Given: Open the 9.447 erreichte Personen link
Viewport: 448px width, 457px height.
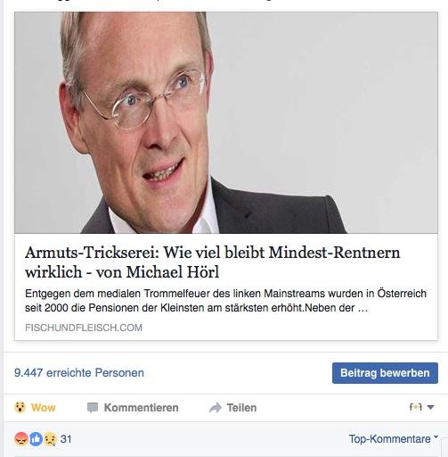Looking at the screenshot, I should point(79,373).
